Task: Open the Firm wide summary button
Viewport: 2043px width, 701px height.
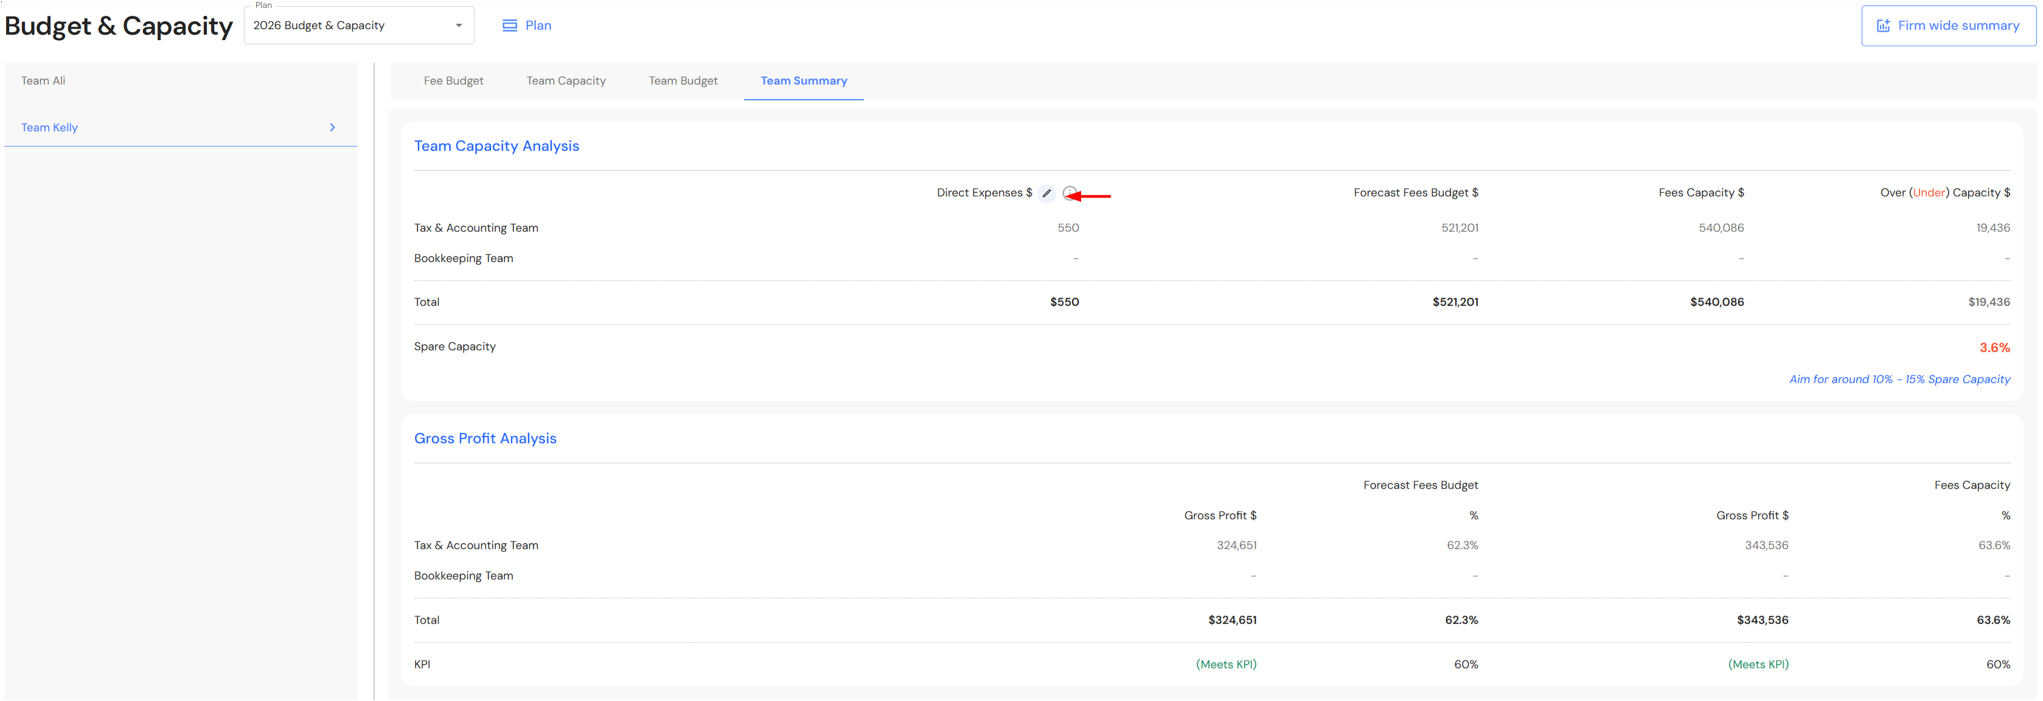Action: tap(1948, 26)
